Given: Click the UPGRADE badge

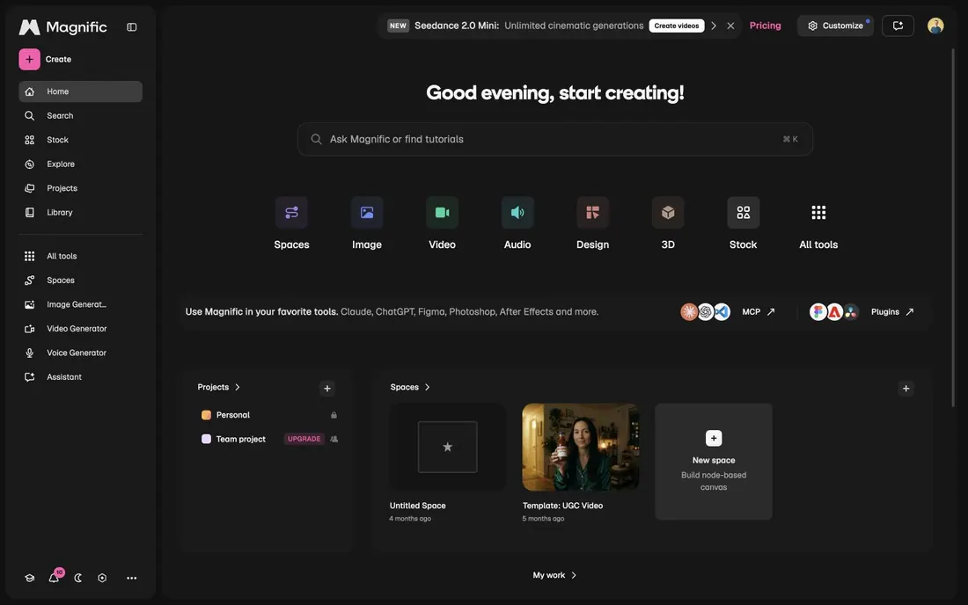Looking at the screenshot, I should tap(304, 439).
